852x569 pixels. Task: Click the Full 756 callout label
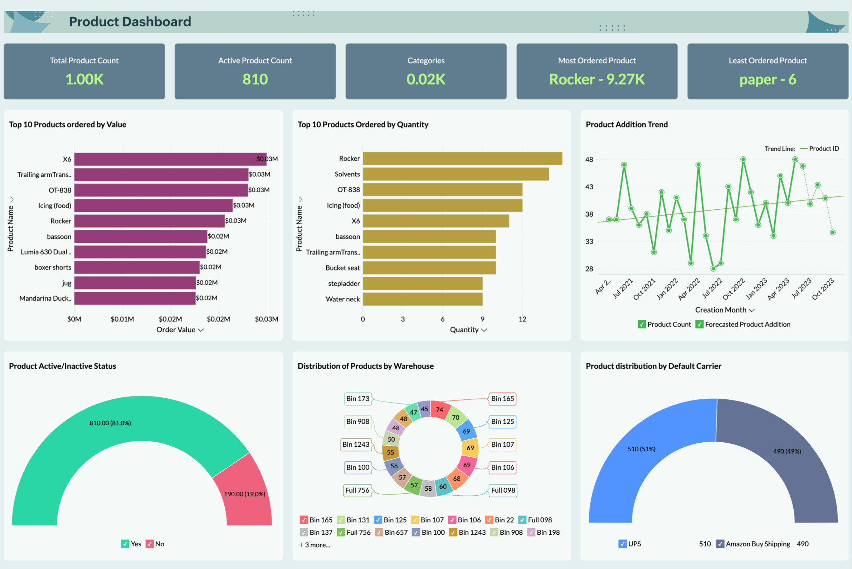coord(357,490)
